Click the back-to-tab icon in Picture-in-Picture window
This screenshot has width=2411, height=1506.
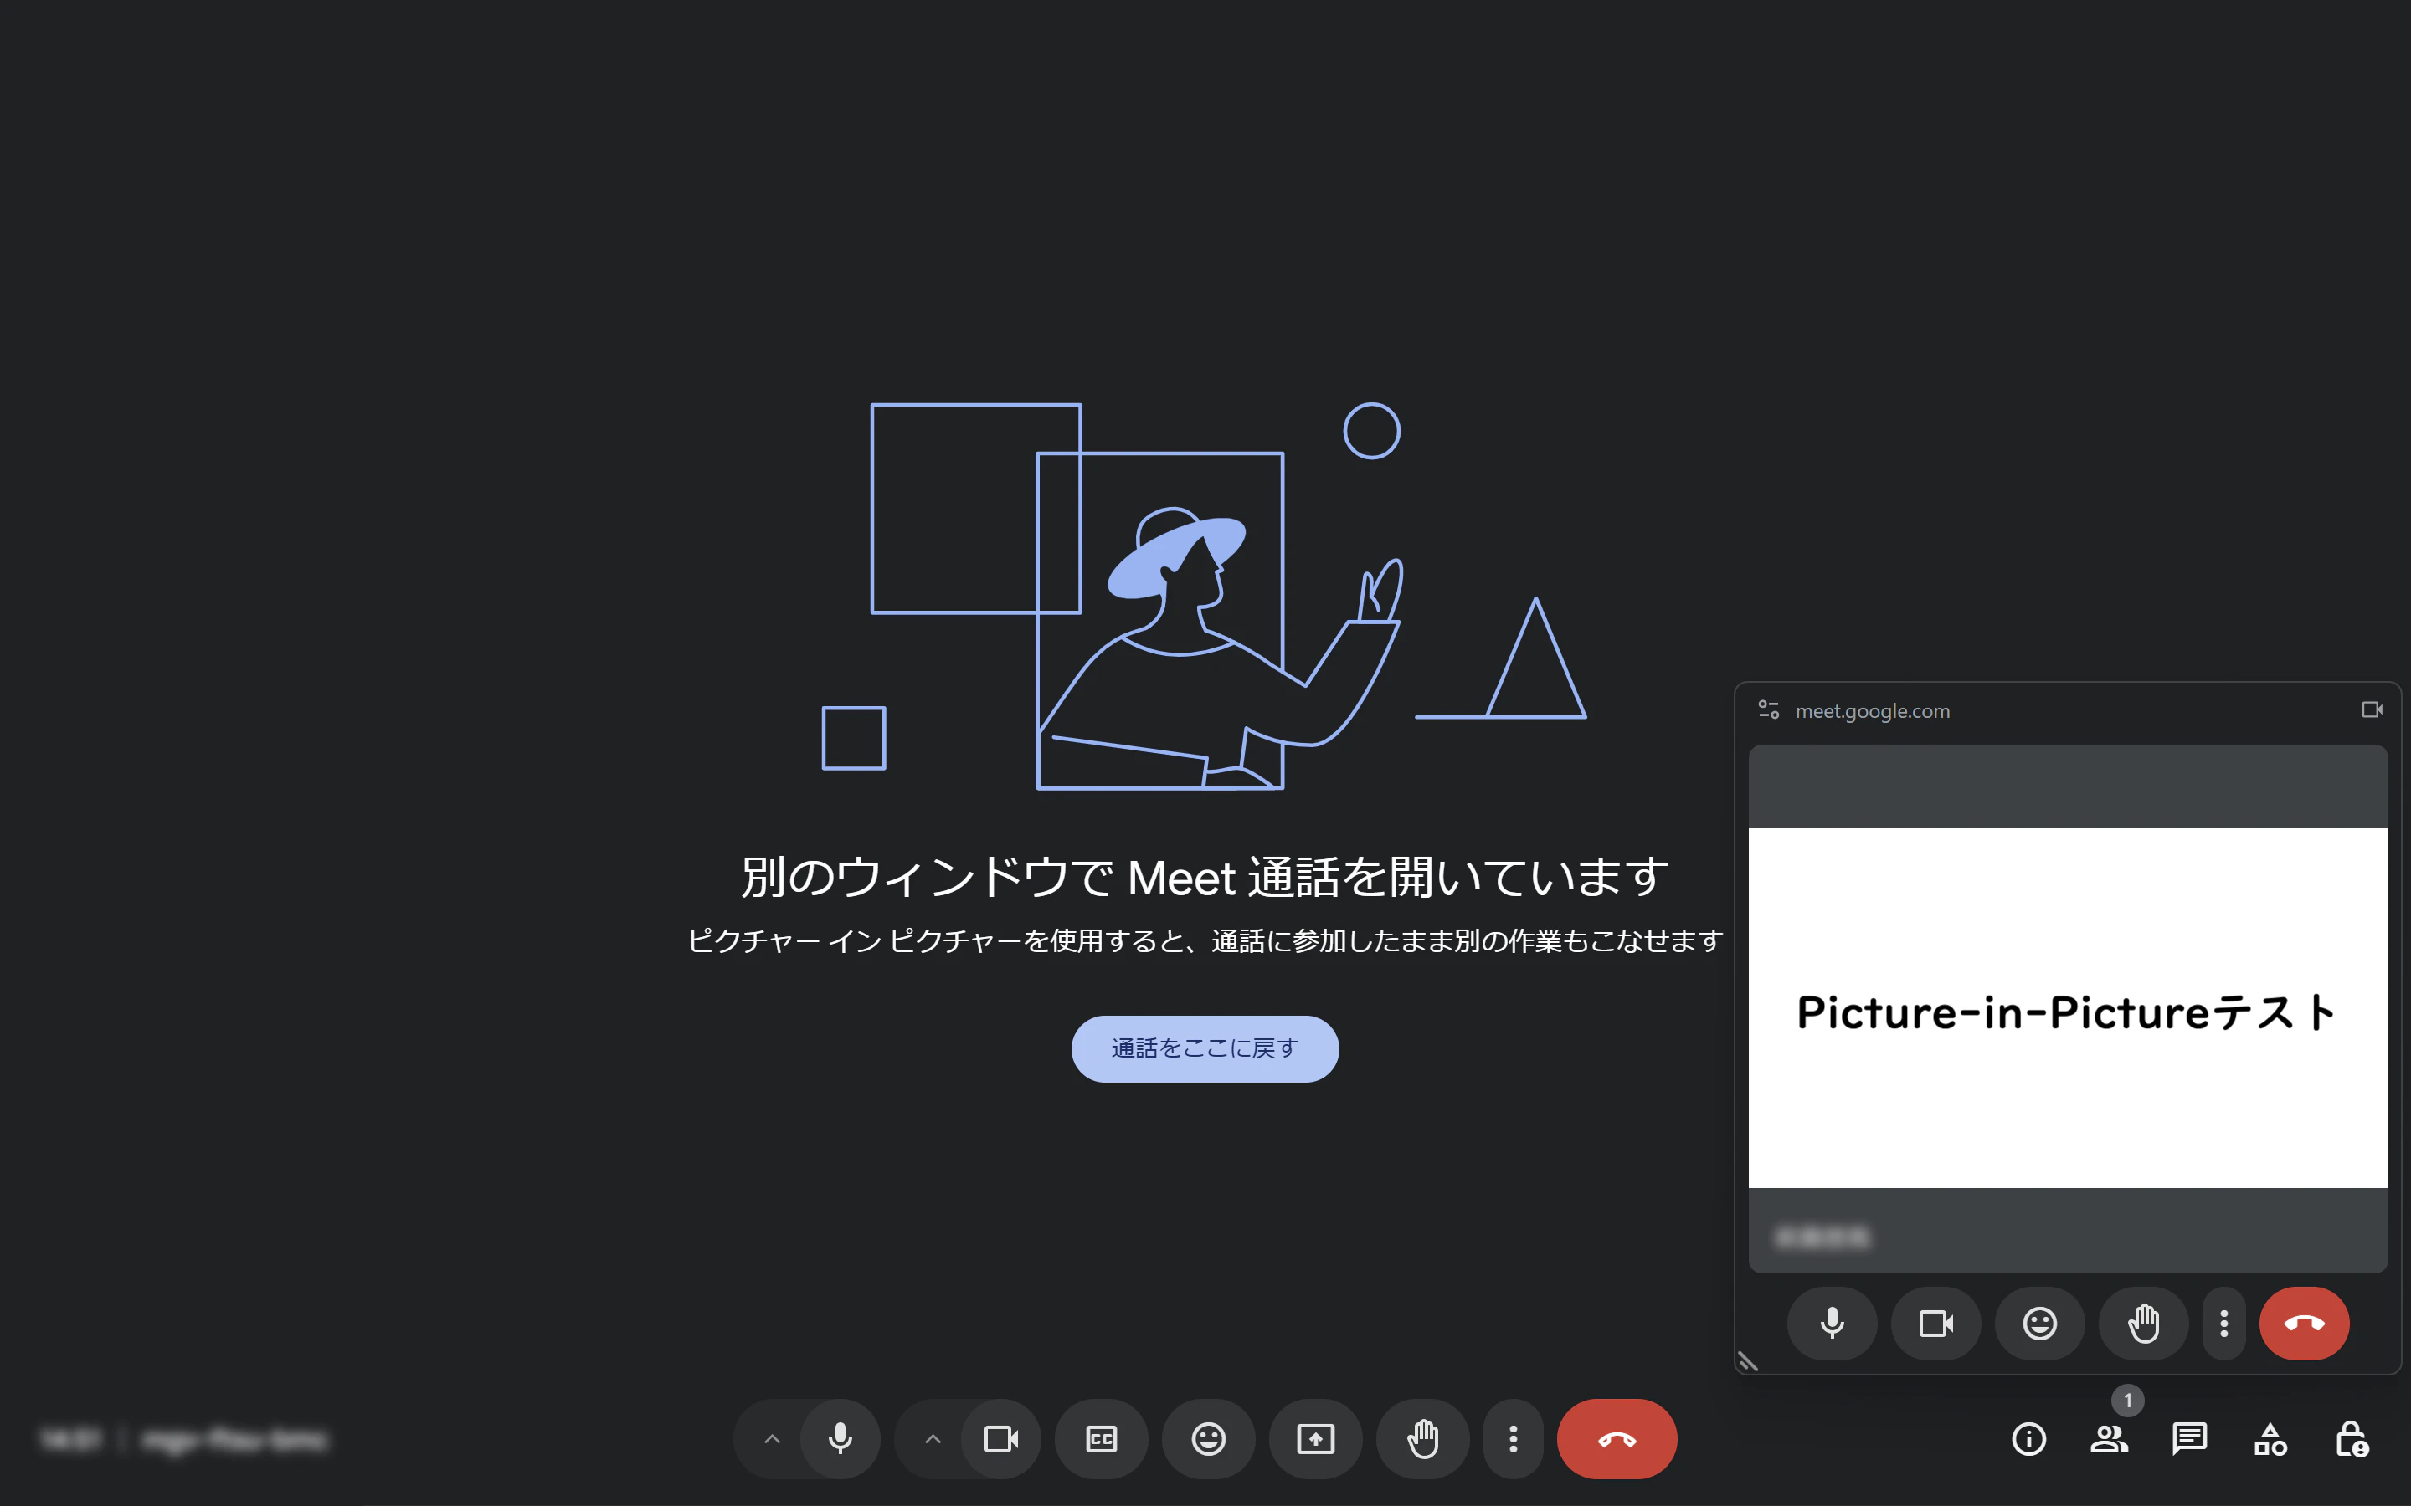point(2373,709)
